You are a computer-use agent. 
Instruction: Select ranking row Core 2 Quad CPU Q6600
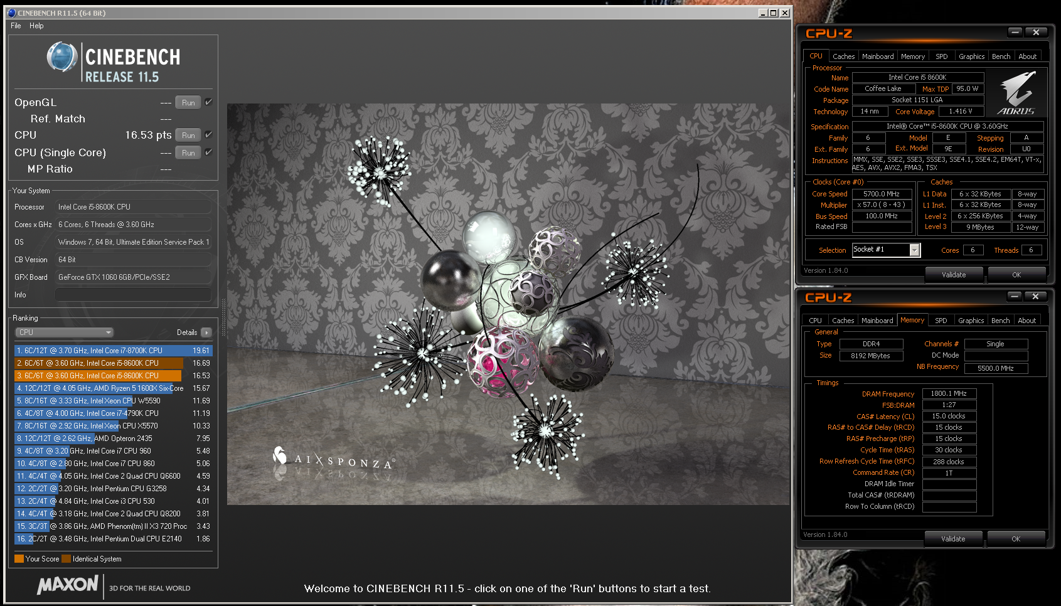(114, 476)
